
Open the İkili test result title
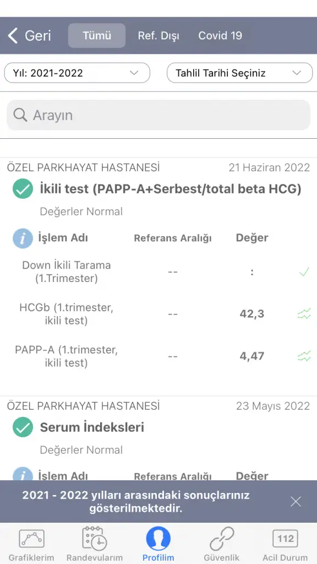(171, 189)
